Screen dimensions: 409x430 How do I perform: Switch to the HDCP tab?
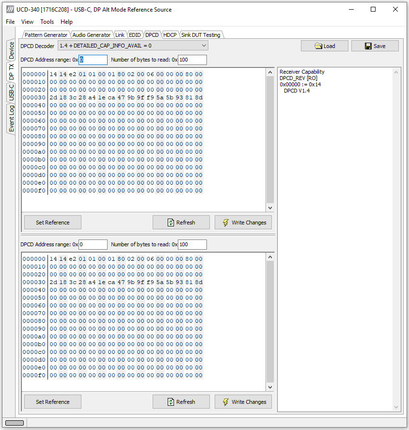coord(170,35)
